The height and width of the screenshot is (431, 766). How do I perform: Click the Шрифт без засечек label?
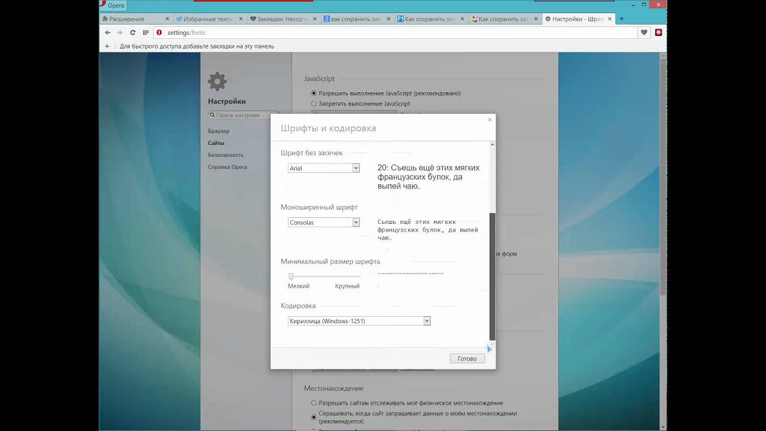[312, 153]
